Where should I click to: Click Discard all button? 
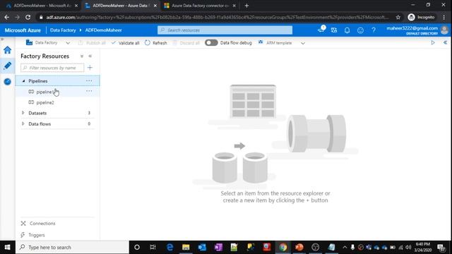tap(186, 43)
